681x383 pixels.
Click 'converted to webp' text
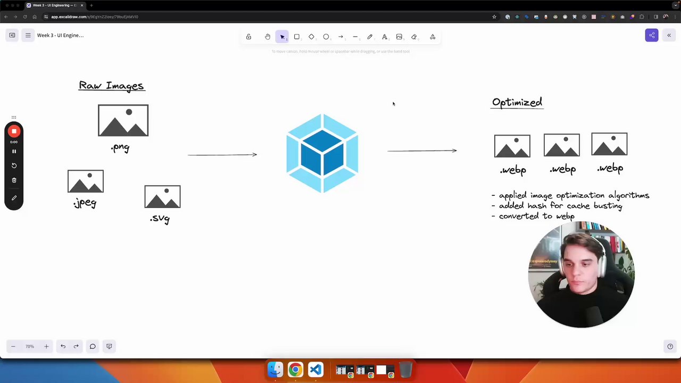point(536,216)
